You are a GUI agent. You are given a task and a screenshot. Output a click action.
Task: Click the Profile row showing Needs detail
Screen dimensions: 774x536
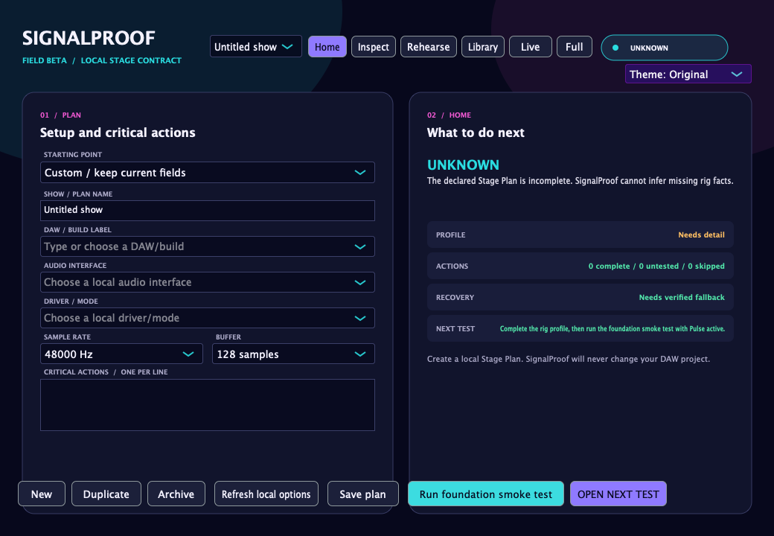point(580,234)
